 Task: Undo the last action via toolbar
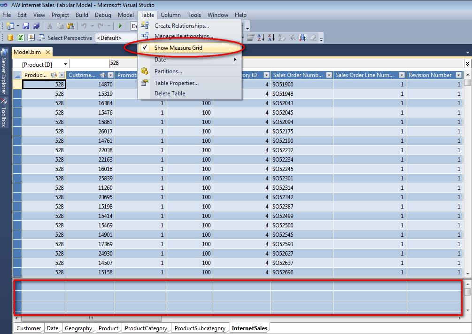[84, 26]
